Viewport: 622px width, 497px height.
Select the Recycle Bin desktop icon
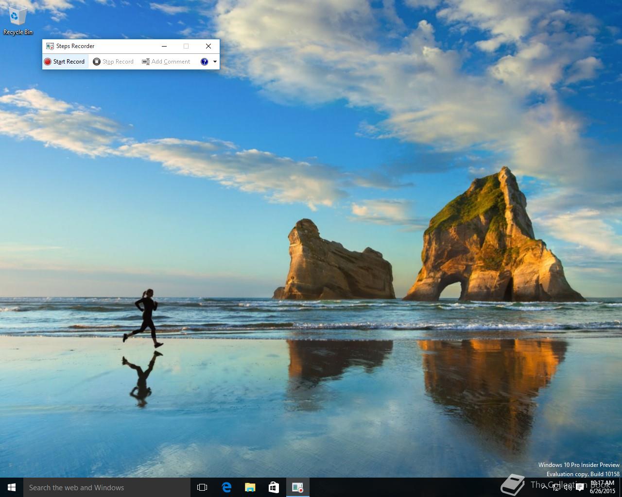point(18,20)
